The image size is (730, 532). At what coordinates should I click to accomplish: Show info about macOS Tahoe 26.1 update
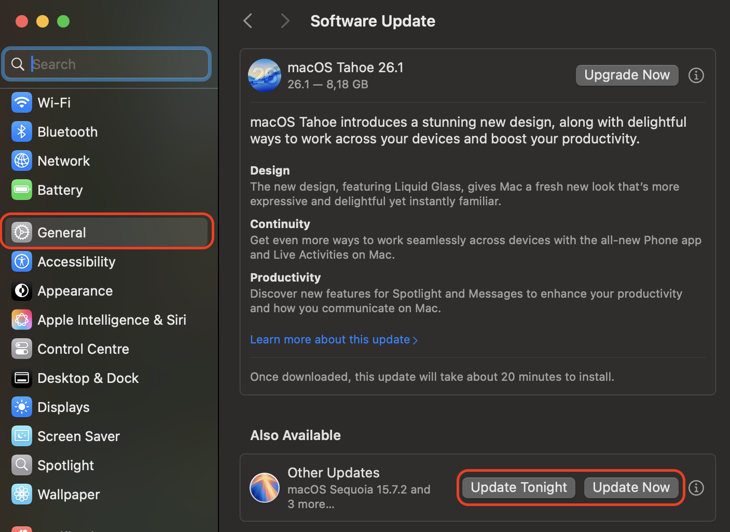point(696,75)
